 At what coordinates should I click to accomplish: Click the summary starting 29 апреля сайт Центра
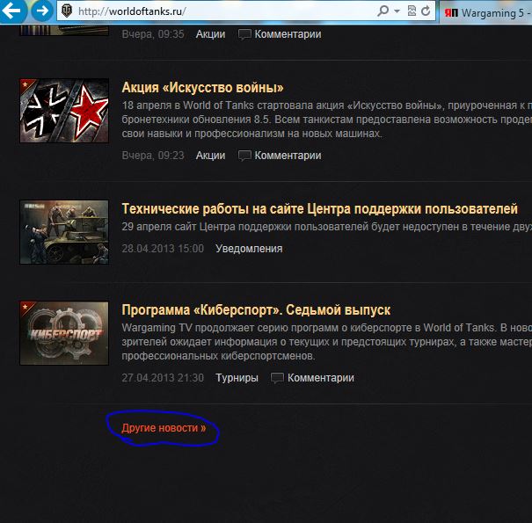click(x=327, y=227)
